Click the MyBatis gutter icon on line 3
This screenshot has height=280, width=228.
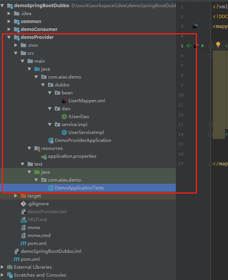(x=195, y=26)
